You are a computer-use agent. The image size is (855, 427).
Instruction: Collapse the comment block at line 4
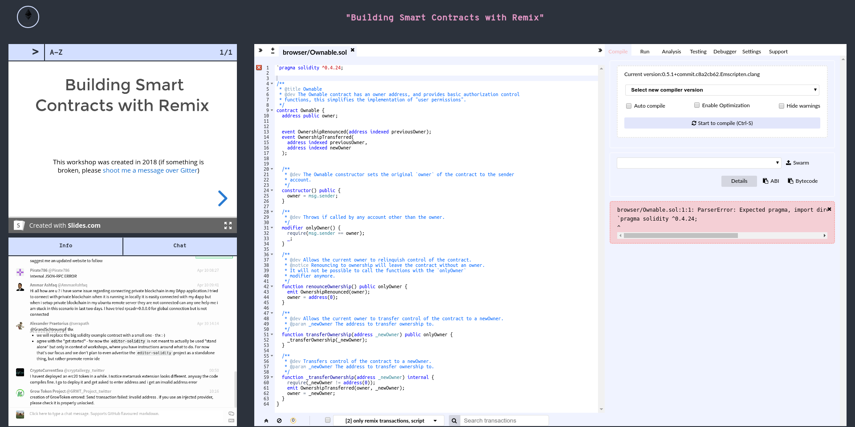tap(272, 84)
